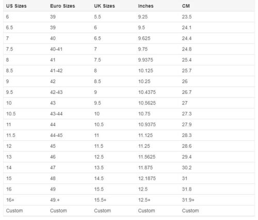Select the 16+ US size cell
The height and width of the screenshot is (220, 258).
(x=10, y=200)
